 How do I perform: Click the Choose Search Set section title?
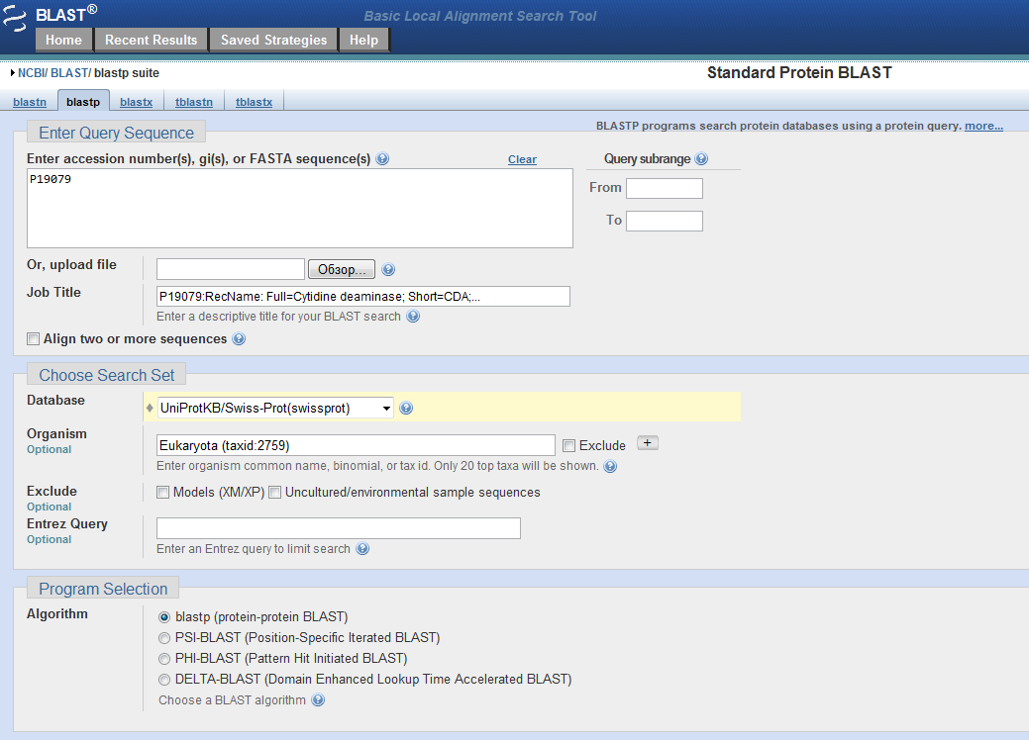(106, 376)
